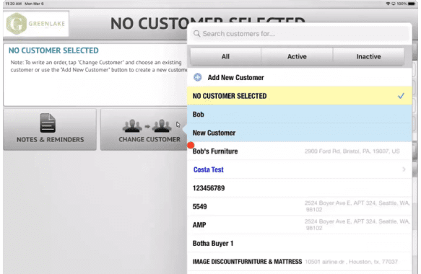Click the notes document icon
The width and height of the screenshot is (421, 274).
48,123
